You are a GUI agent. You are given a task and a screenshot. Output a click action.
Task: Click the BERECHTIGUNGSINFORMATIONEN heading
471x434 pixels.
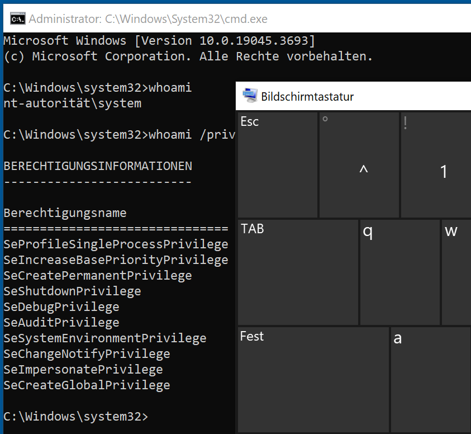coord(98,166)
